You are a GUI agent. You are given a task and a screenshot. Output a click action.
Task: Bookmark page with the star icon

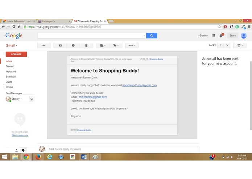[219, 27]
